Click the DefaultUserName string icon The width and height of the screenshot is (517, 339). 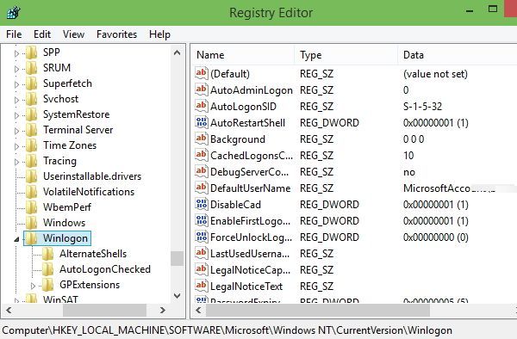[x=201, y=188]
